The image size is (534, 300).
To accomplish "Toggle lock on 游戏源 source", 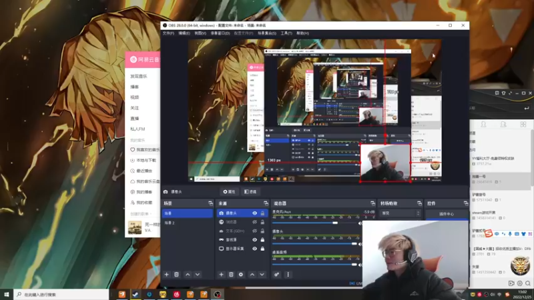I will pos(262,239).
